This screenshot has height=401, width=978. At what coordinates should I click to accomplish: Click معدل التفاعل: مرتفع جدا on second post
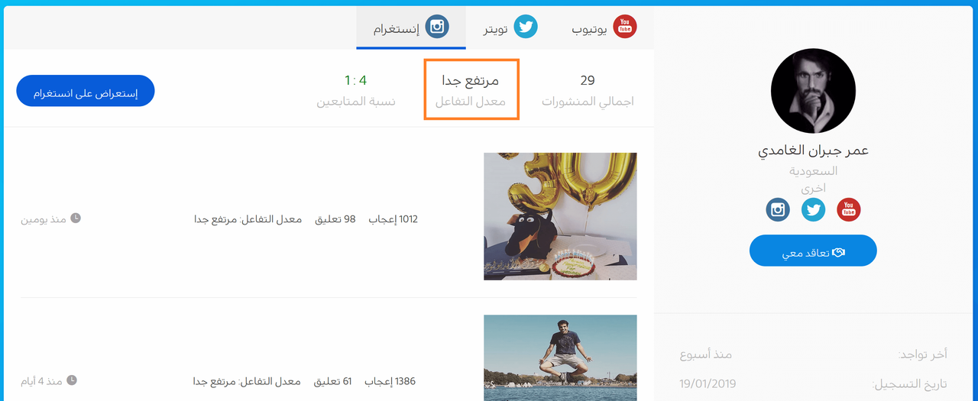tap(246, 381)
